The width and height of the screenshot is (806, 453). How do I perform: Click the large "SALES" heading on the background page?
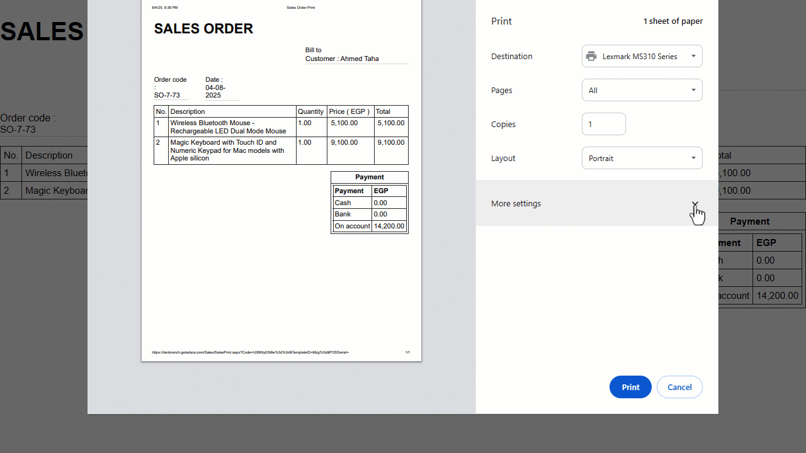[x=42, y=31]
